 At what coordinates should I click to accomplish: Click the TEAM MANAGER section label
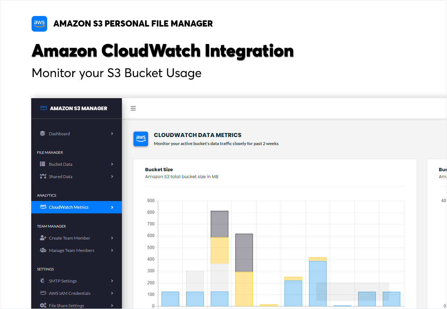click(52, 226)
